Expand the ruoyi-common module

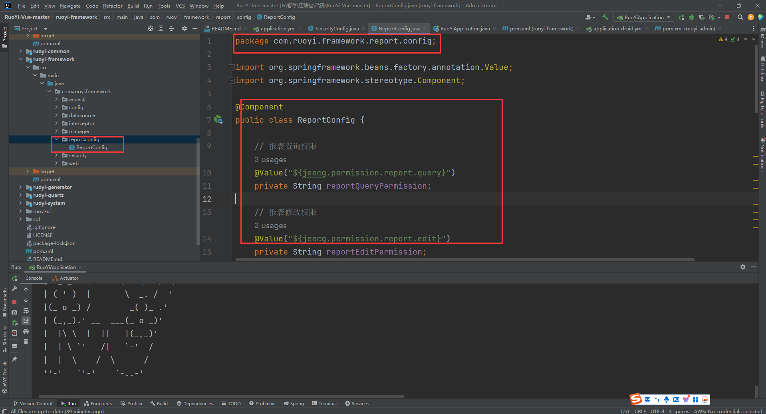coord(20,51)
